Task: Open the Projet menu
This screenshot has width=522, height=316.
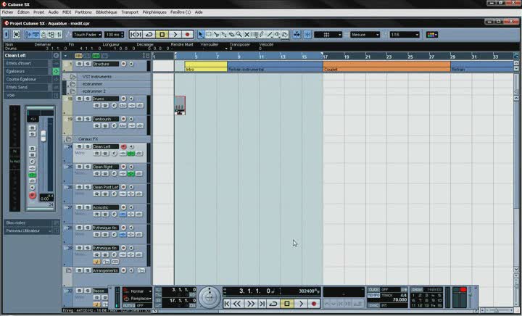Action: click(x=38, y=12)
